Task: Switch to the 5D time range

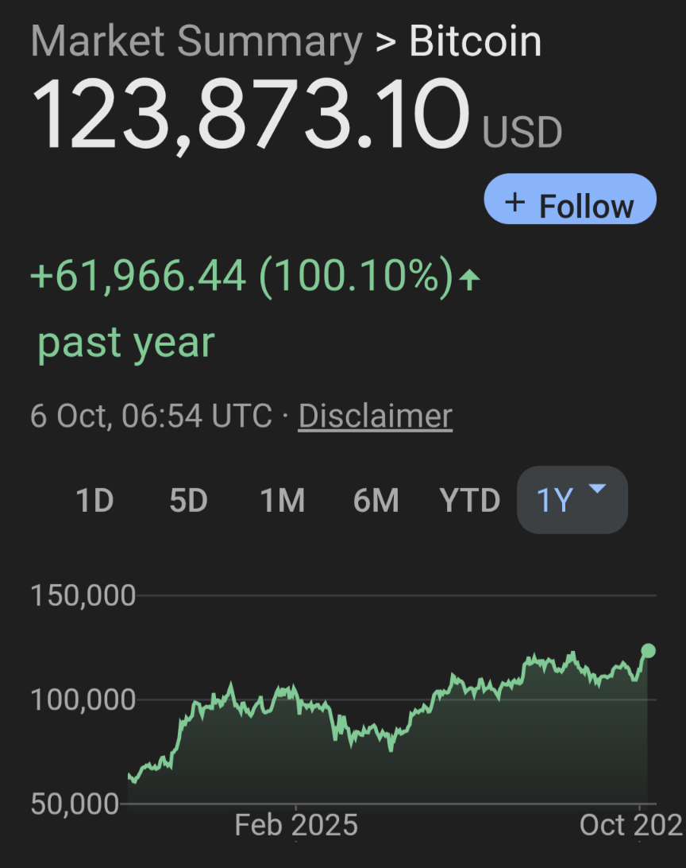Action: [188, 501]
